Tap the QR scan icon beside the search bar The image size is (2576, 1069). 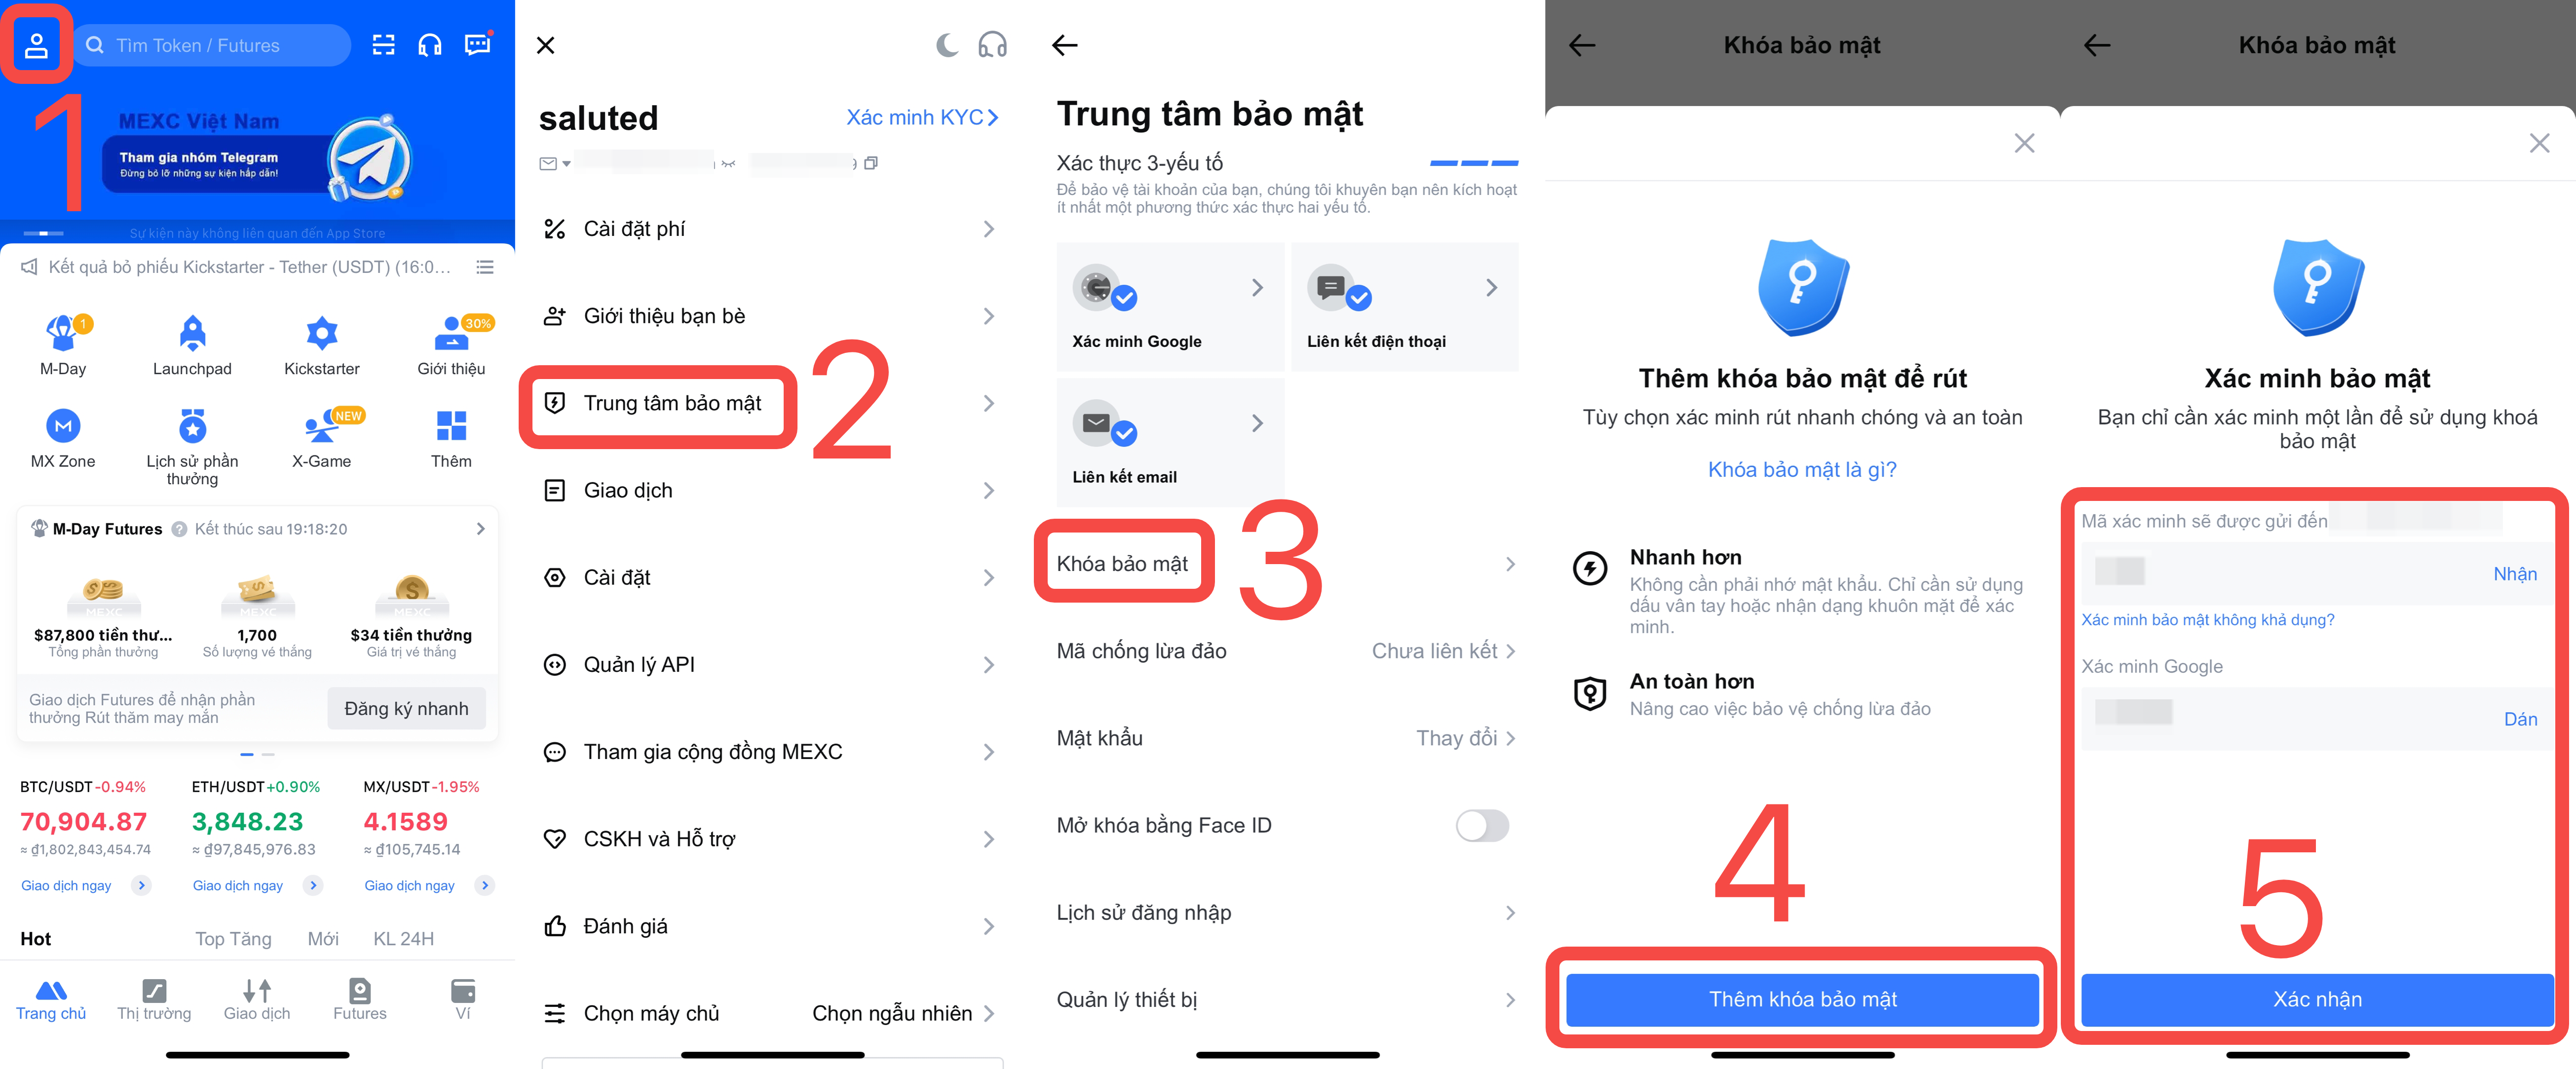pos(384,45)
